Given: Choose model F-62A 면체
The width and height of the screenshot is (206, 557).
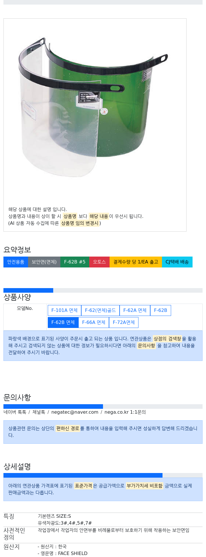Looking at the screenshot, I should pyautogui.click(x=135, y=310).
